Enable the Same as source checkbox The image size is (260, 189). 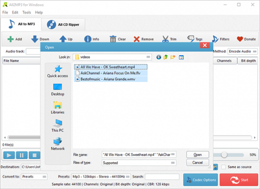[224, 167]
